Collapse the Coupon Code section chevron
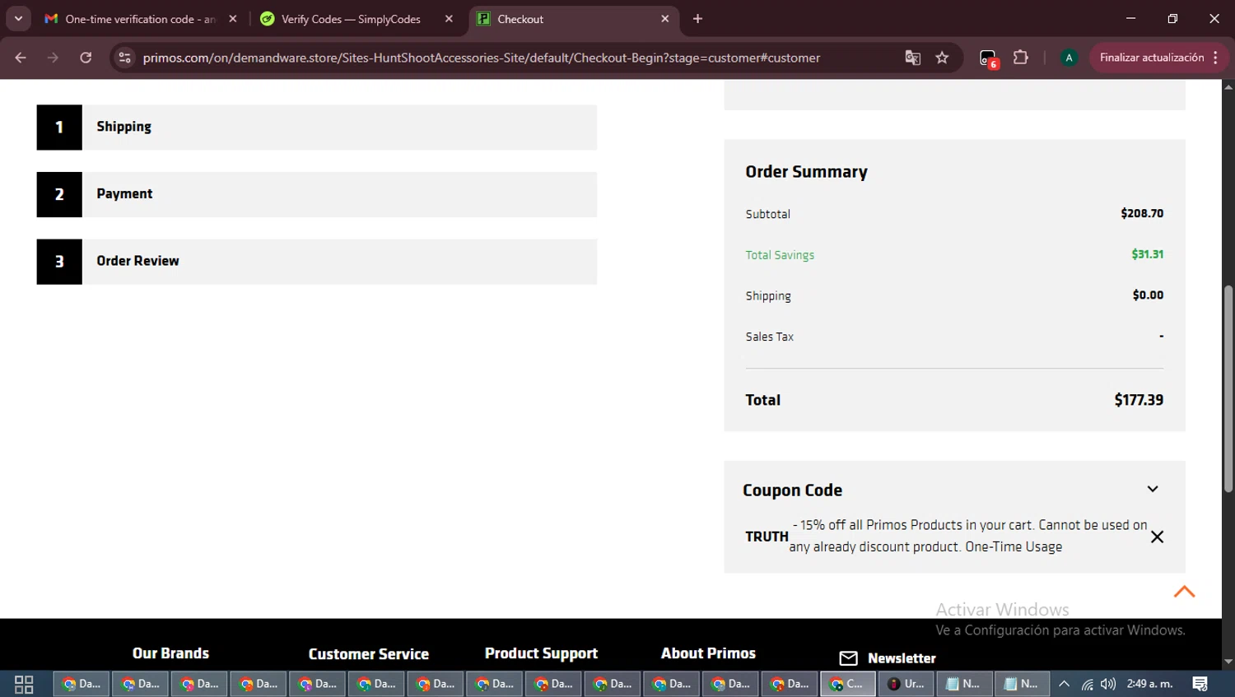1235x697 pixels. click(x=1153, y=489)
